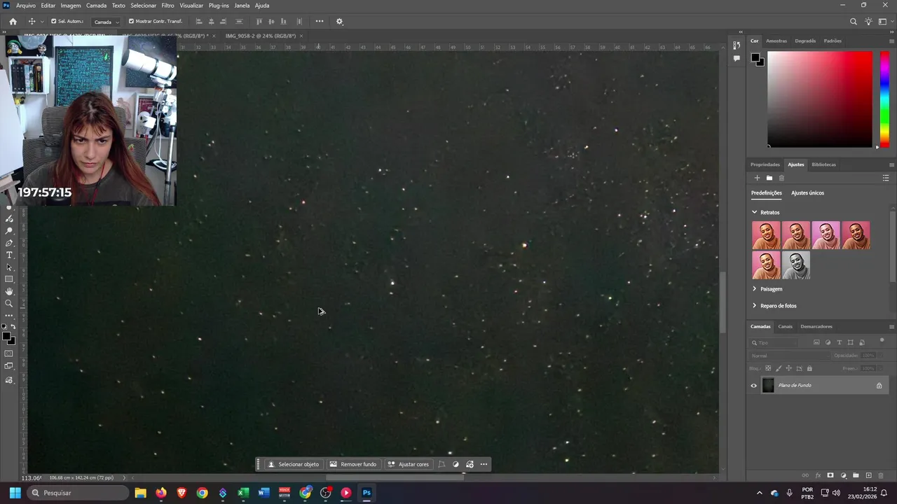
Task: Create new layer plus icon
Action: (869, 475)
